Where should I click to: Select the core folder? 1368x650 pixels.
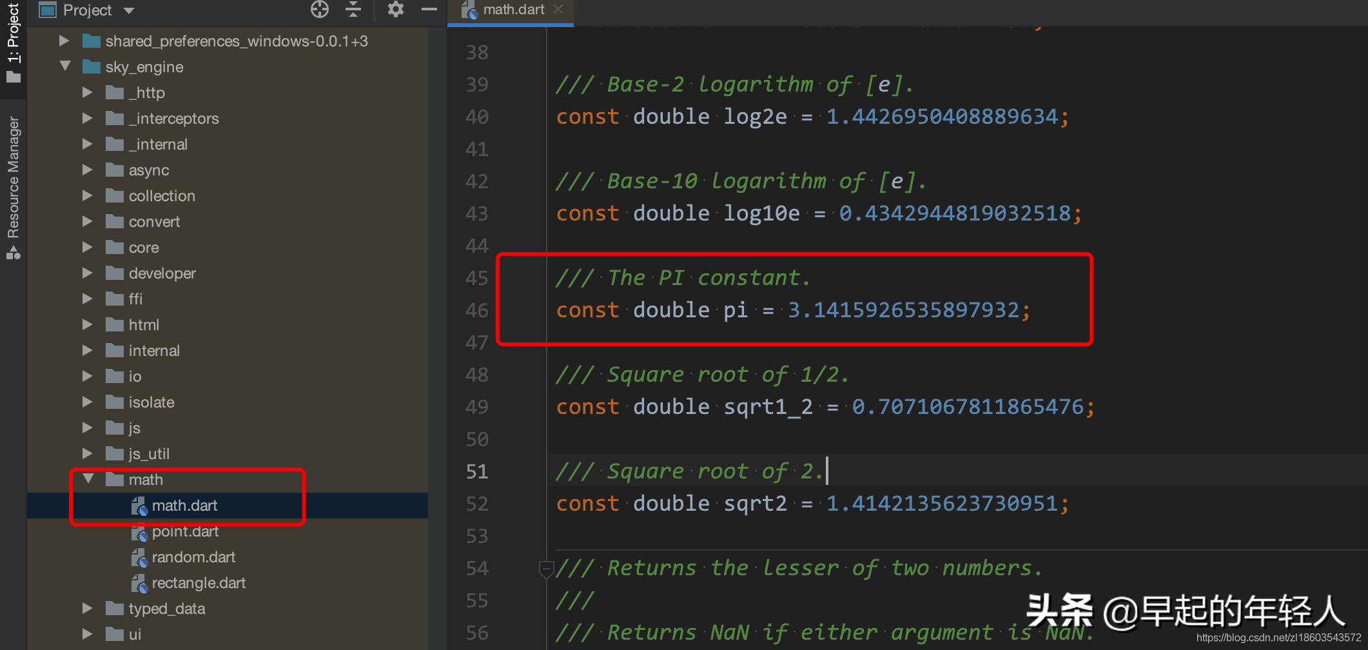[x=144, y=248]
